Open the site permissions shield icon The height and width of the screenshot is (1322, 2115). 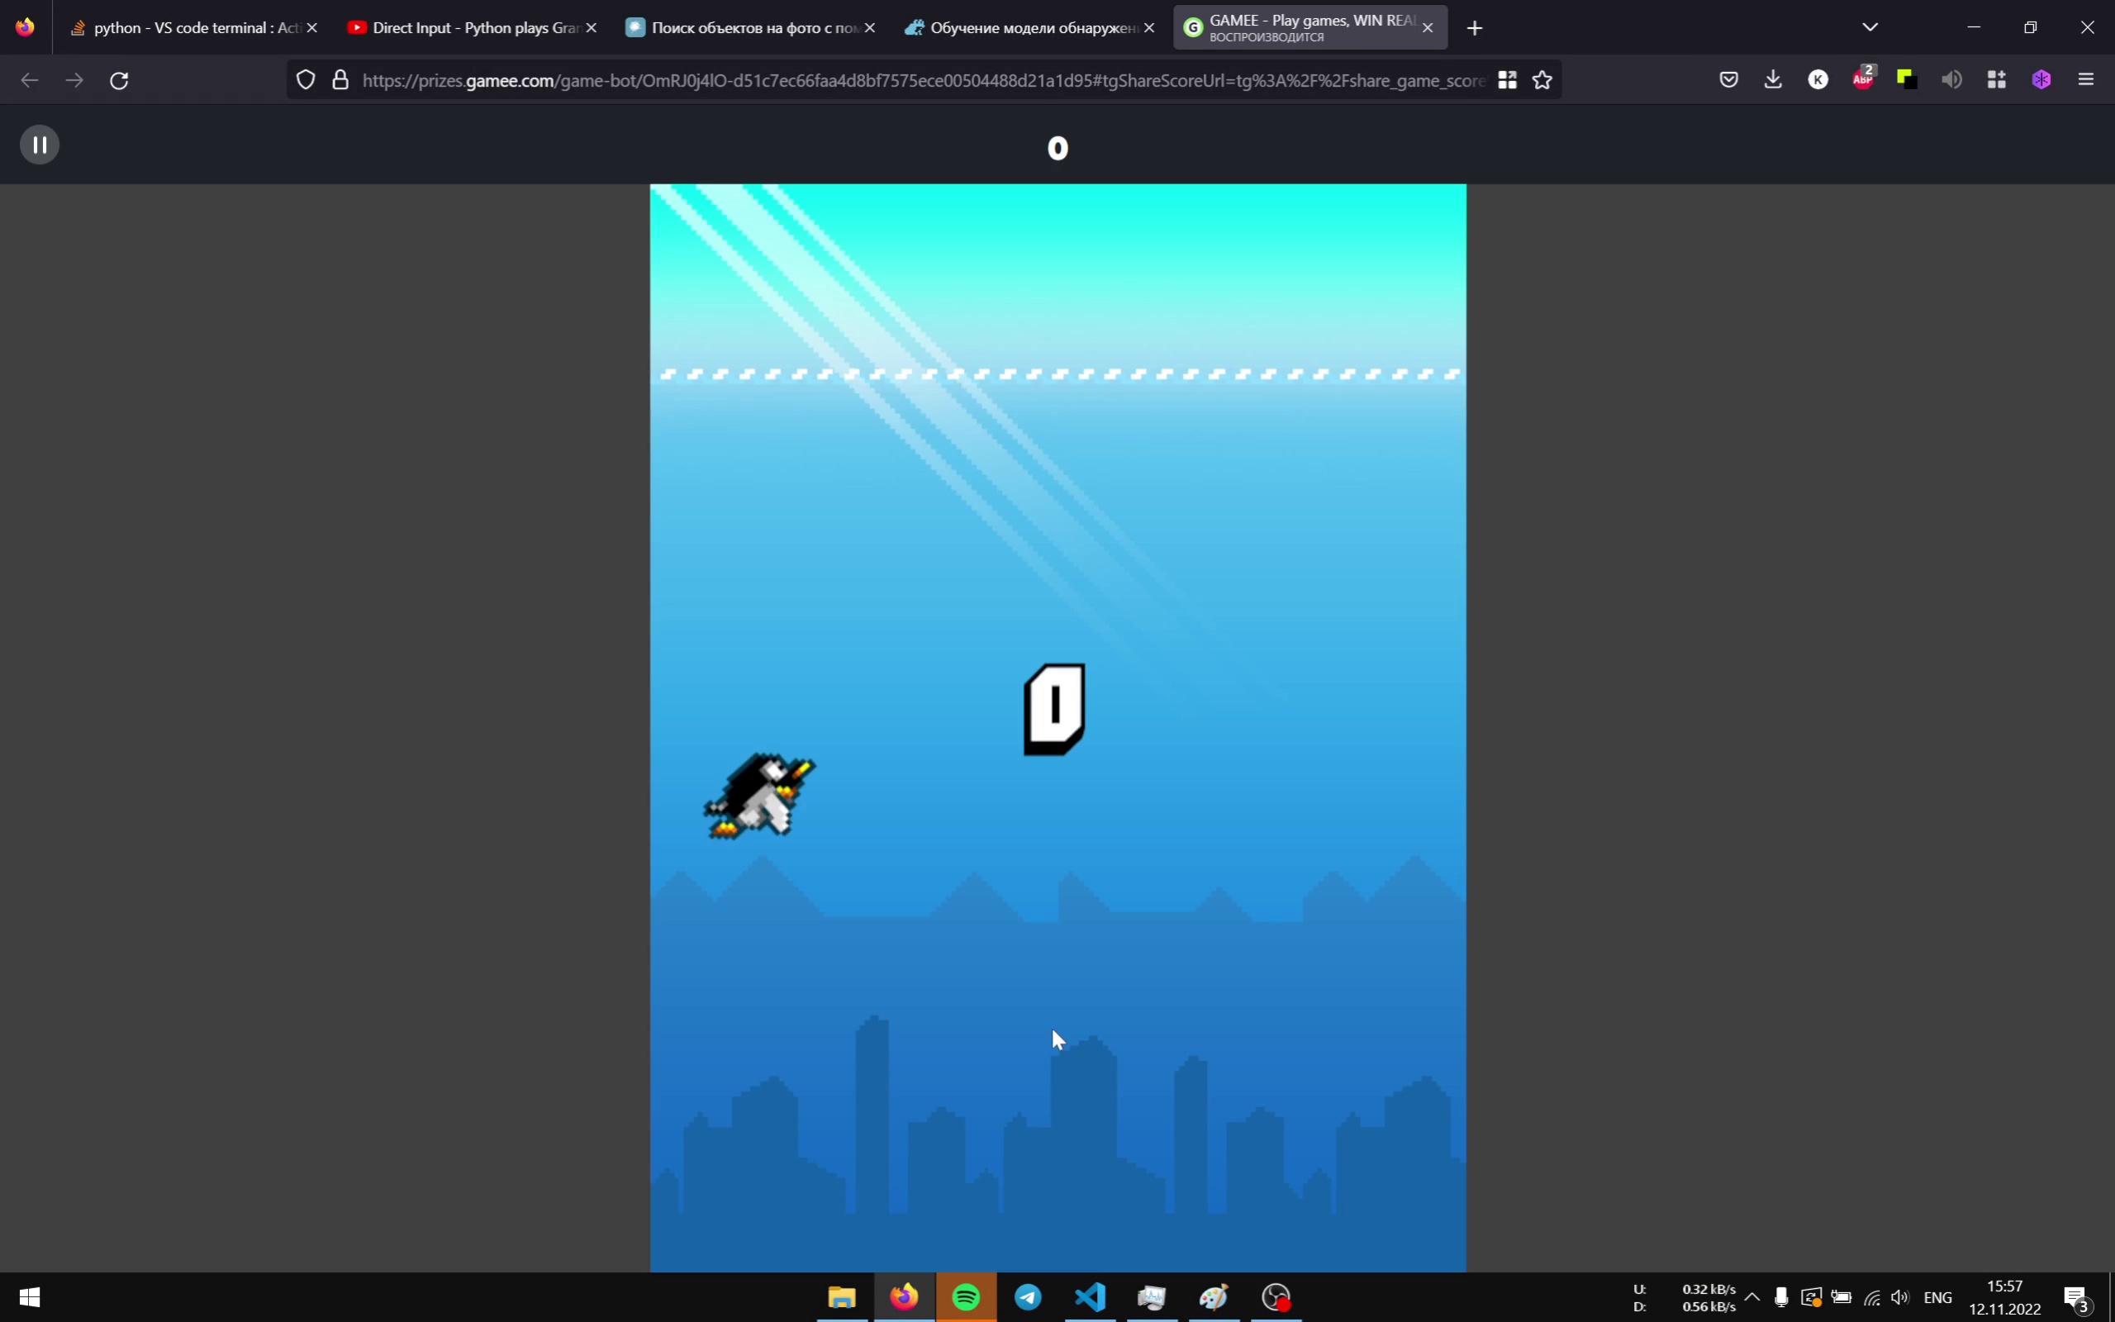pyautogui.click(x=305, y=80)
